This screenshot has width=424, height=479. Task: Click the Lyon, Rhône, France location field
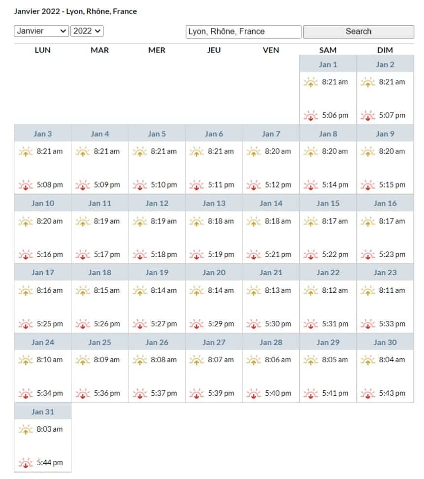(x=243, y=32)
